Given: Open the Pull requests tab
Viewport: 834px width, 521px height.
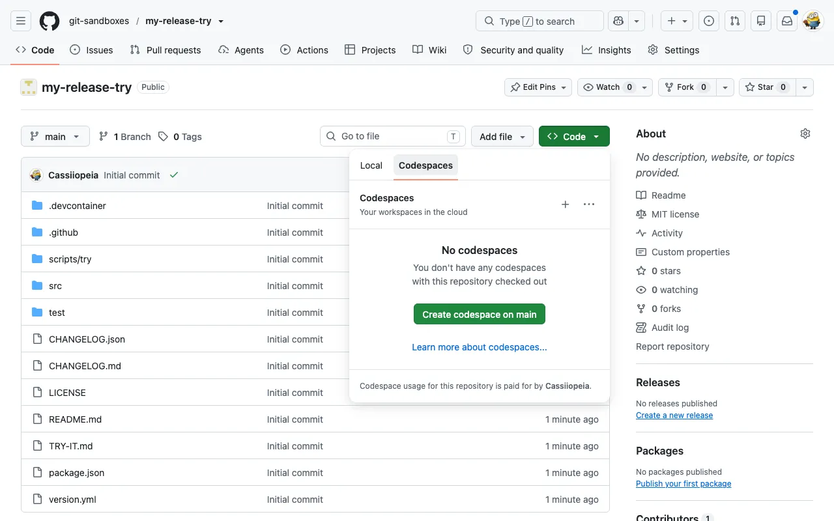Looking at the screenshot, I should point(165,50).
